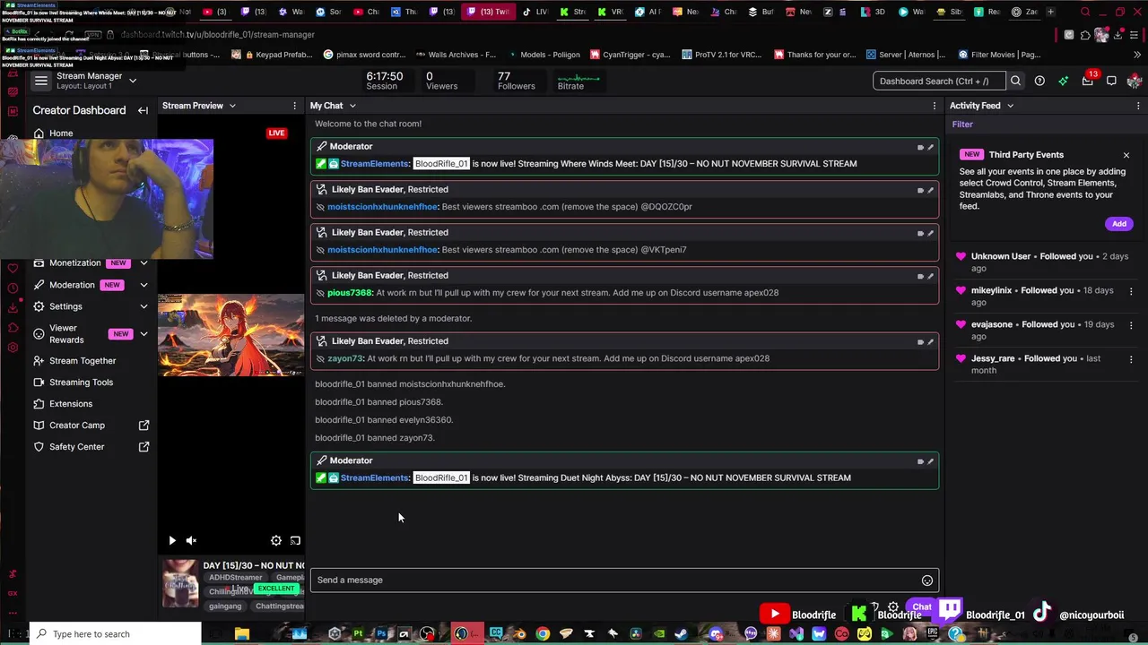Open the hamburger navigation menu
The width and height of the screenshot is (1148, 645).
tap(41, 81)
